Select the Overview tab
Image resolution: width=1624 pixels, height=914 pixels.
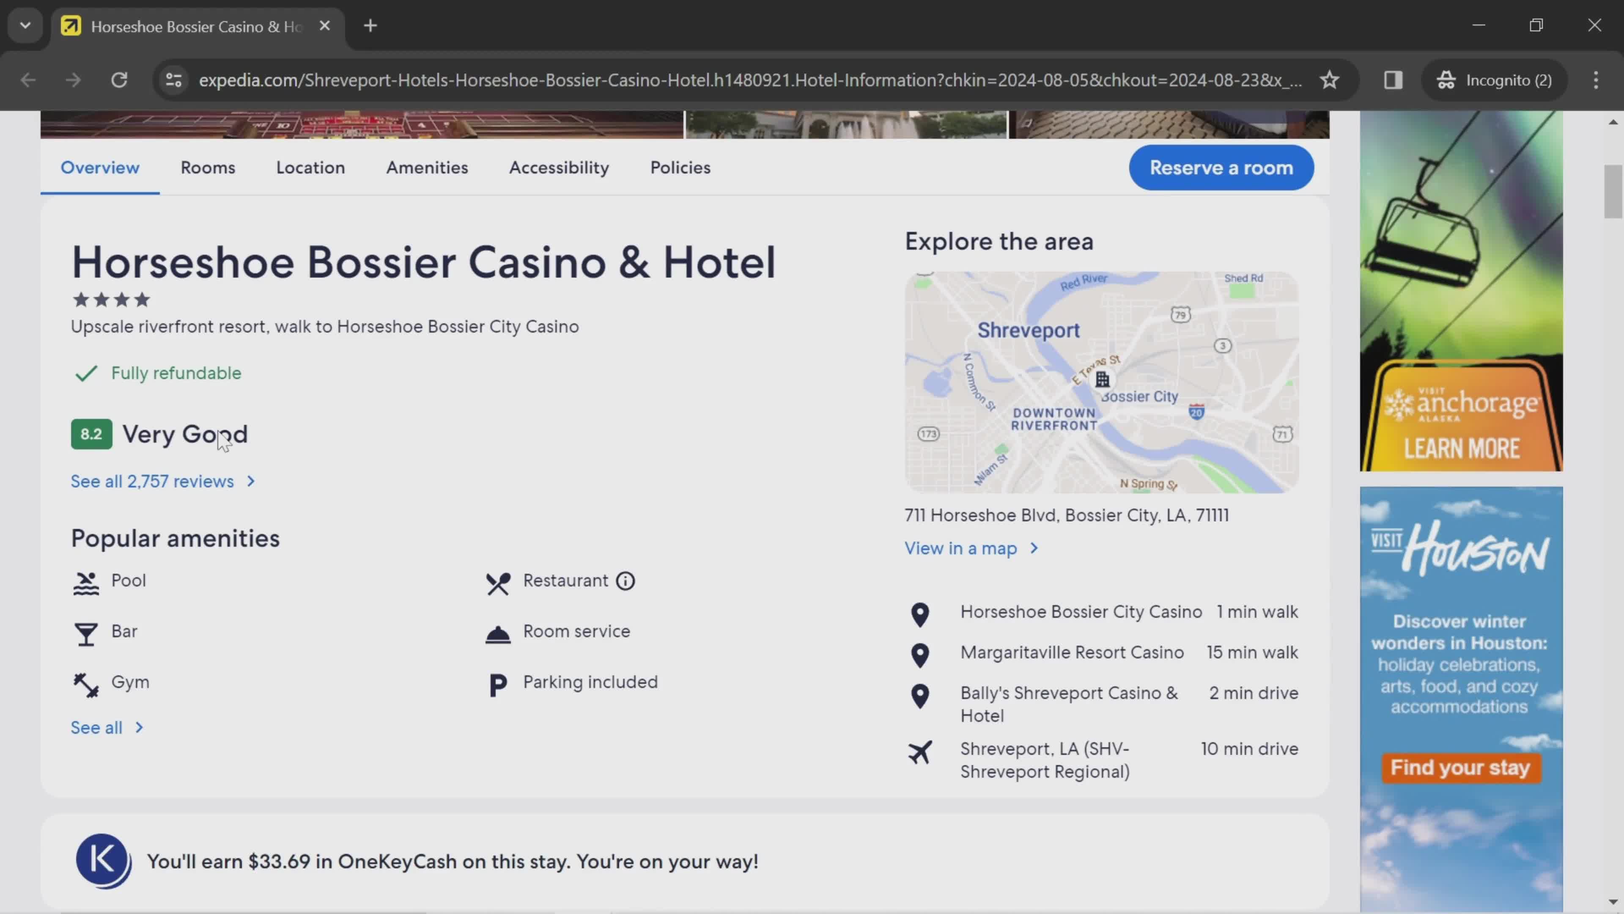(100, 168)
